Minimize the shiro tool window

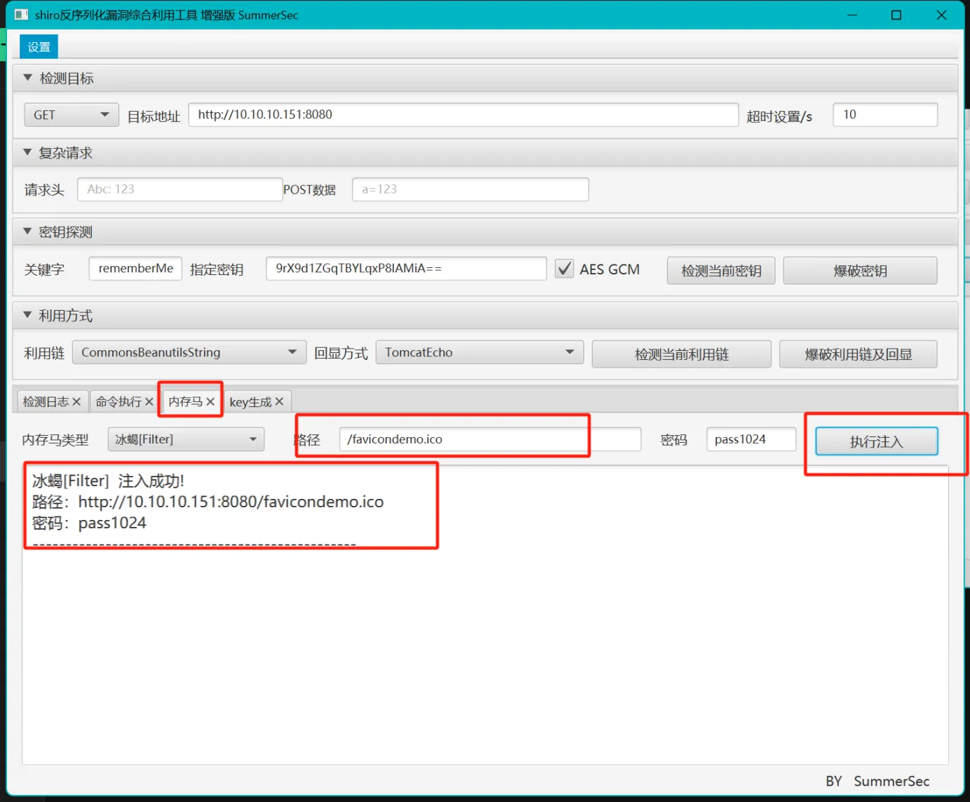852,15
